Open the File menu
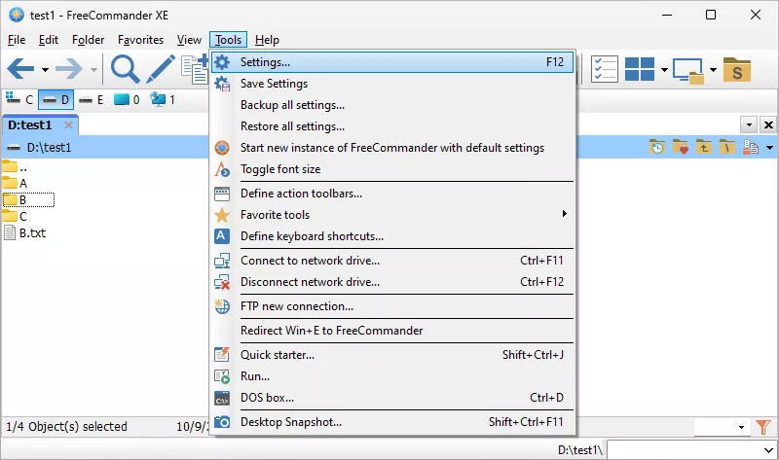The width and height of the screenshot is (779, 460). click(17, 40)
